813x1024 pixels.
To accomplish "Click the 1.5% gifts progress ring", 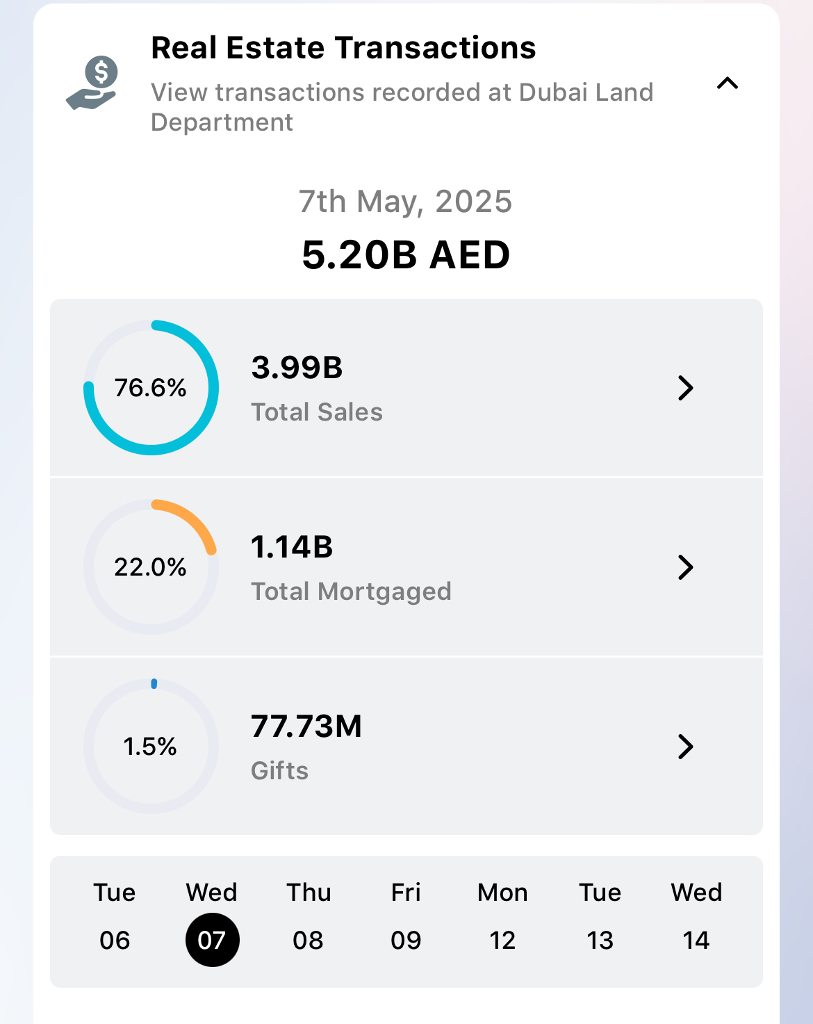I will [151, 747].
